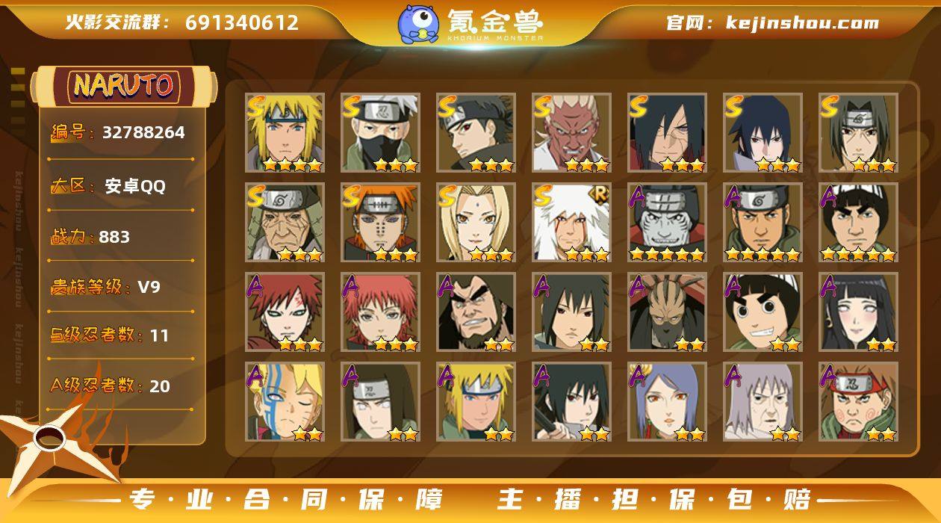Click the blue monster logo icon
Viewport: 941px width, 523px height.
point(418,23)
